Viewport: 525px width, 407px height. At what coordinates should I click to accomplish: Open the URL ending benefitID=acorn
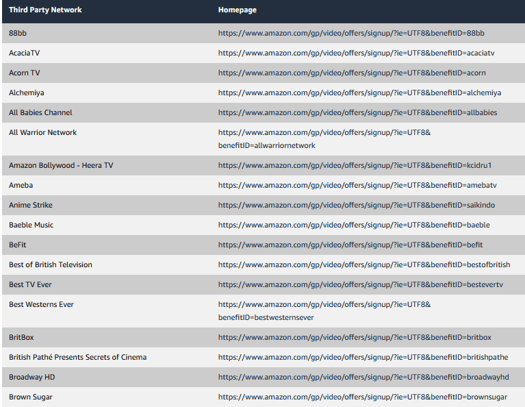[x=352, y=73]
